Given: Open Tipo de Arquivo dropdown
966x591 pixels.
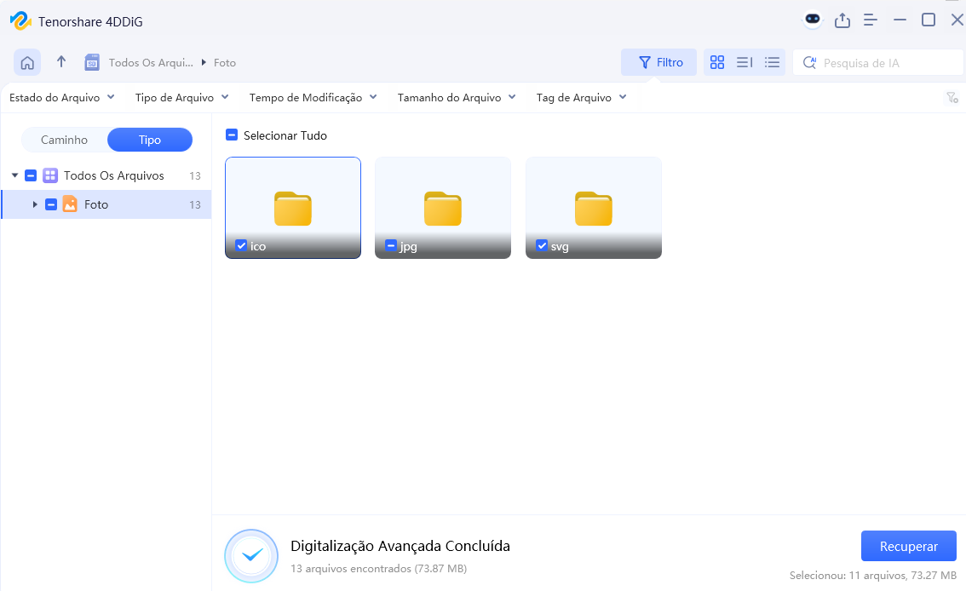Looking at the screenshot, I should tap(181, 98).
